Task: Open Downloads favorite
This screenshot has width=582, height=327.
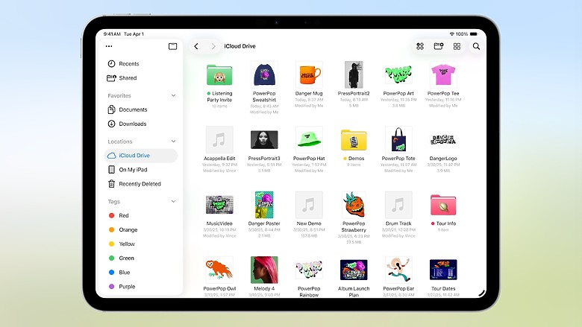Action: pyautogui.click(x=141, y=124)
